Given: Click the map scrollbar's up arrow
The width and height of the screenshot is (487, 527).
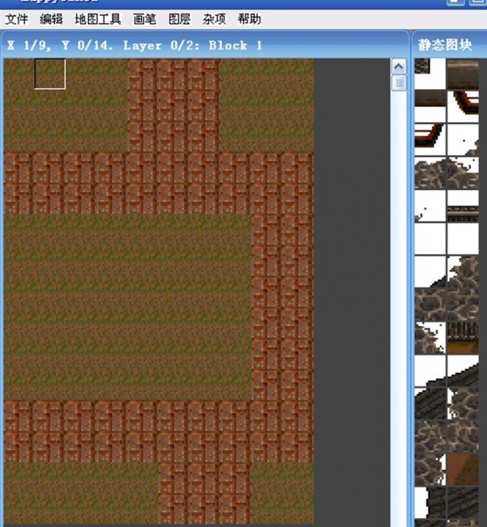Looking at the screenshot, I should click(399, 67).
